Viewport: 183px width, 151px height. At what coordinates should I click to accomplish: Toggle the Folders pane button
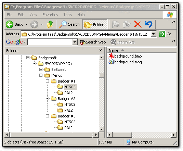(x=95, y=24)
